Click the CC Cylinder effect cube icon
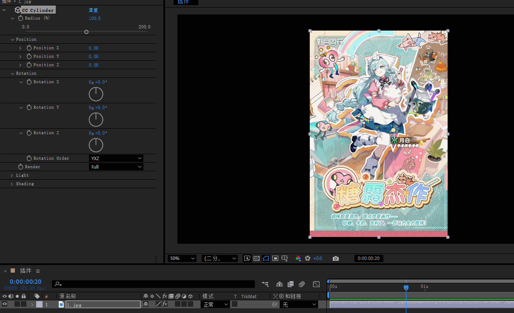Viewport: 514px width, 313px height. point(17,10)
